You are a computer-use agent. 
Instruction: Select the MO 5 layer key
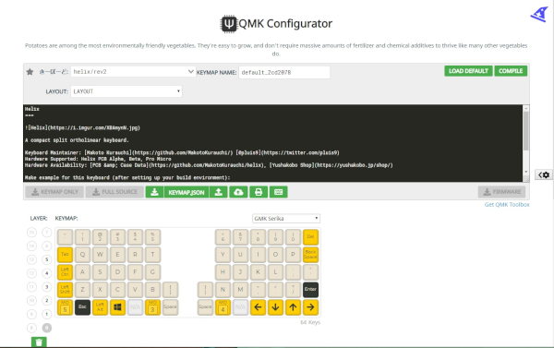click(x=65, y=307)
